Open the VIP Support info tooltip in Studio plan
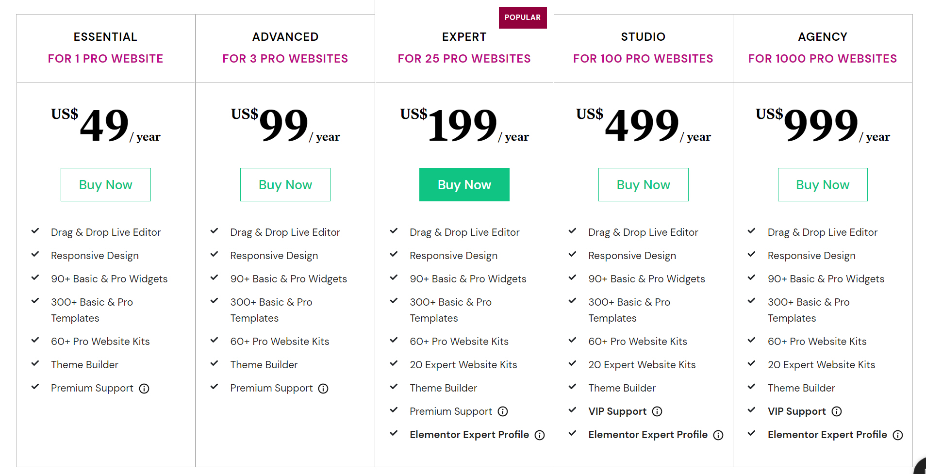The height and width of the screenshot is (474, 926). (x=658, y=411)
